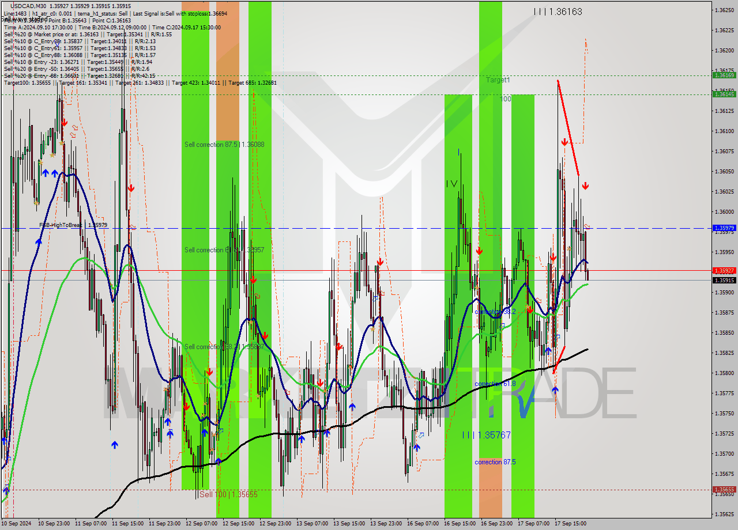This screenshot has height=530, width=738.
Task: Click the 'I I I 1.36163' wave label
Action: [x=558, y=11]
